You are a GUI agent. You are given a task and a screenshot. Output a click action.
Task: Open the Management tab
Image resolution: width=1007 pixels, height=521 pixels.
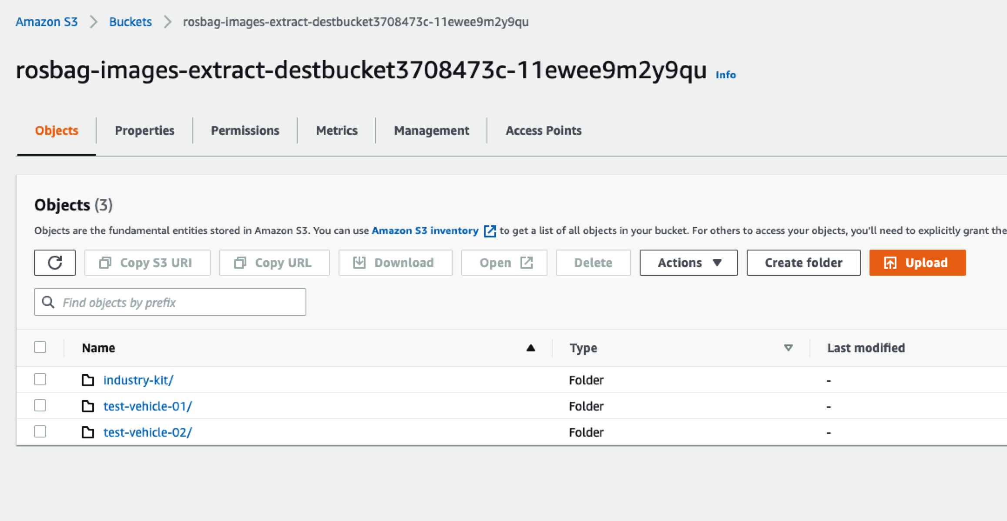(432, 130)
